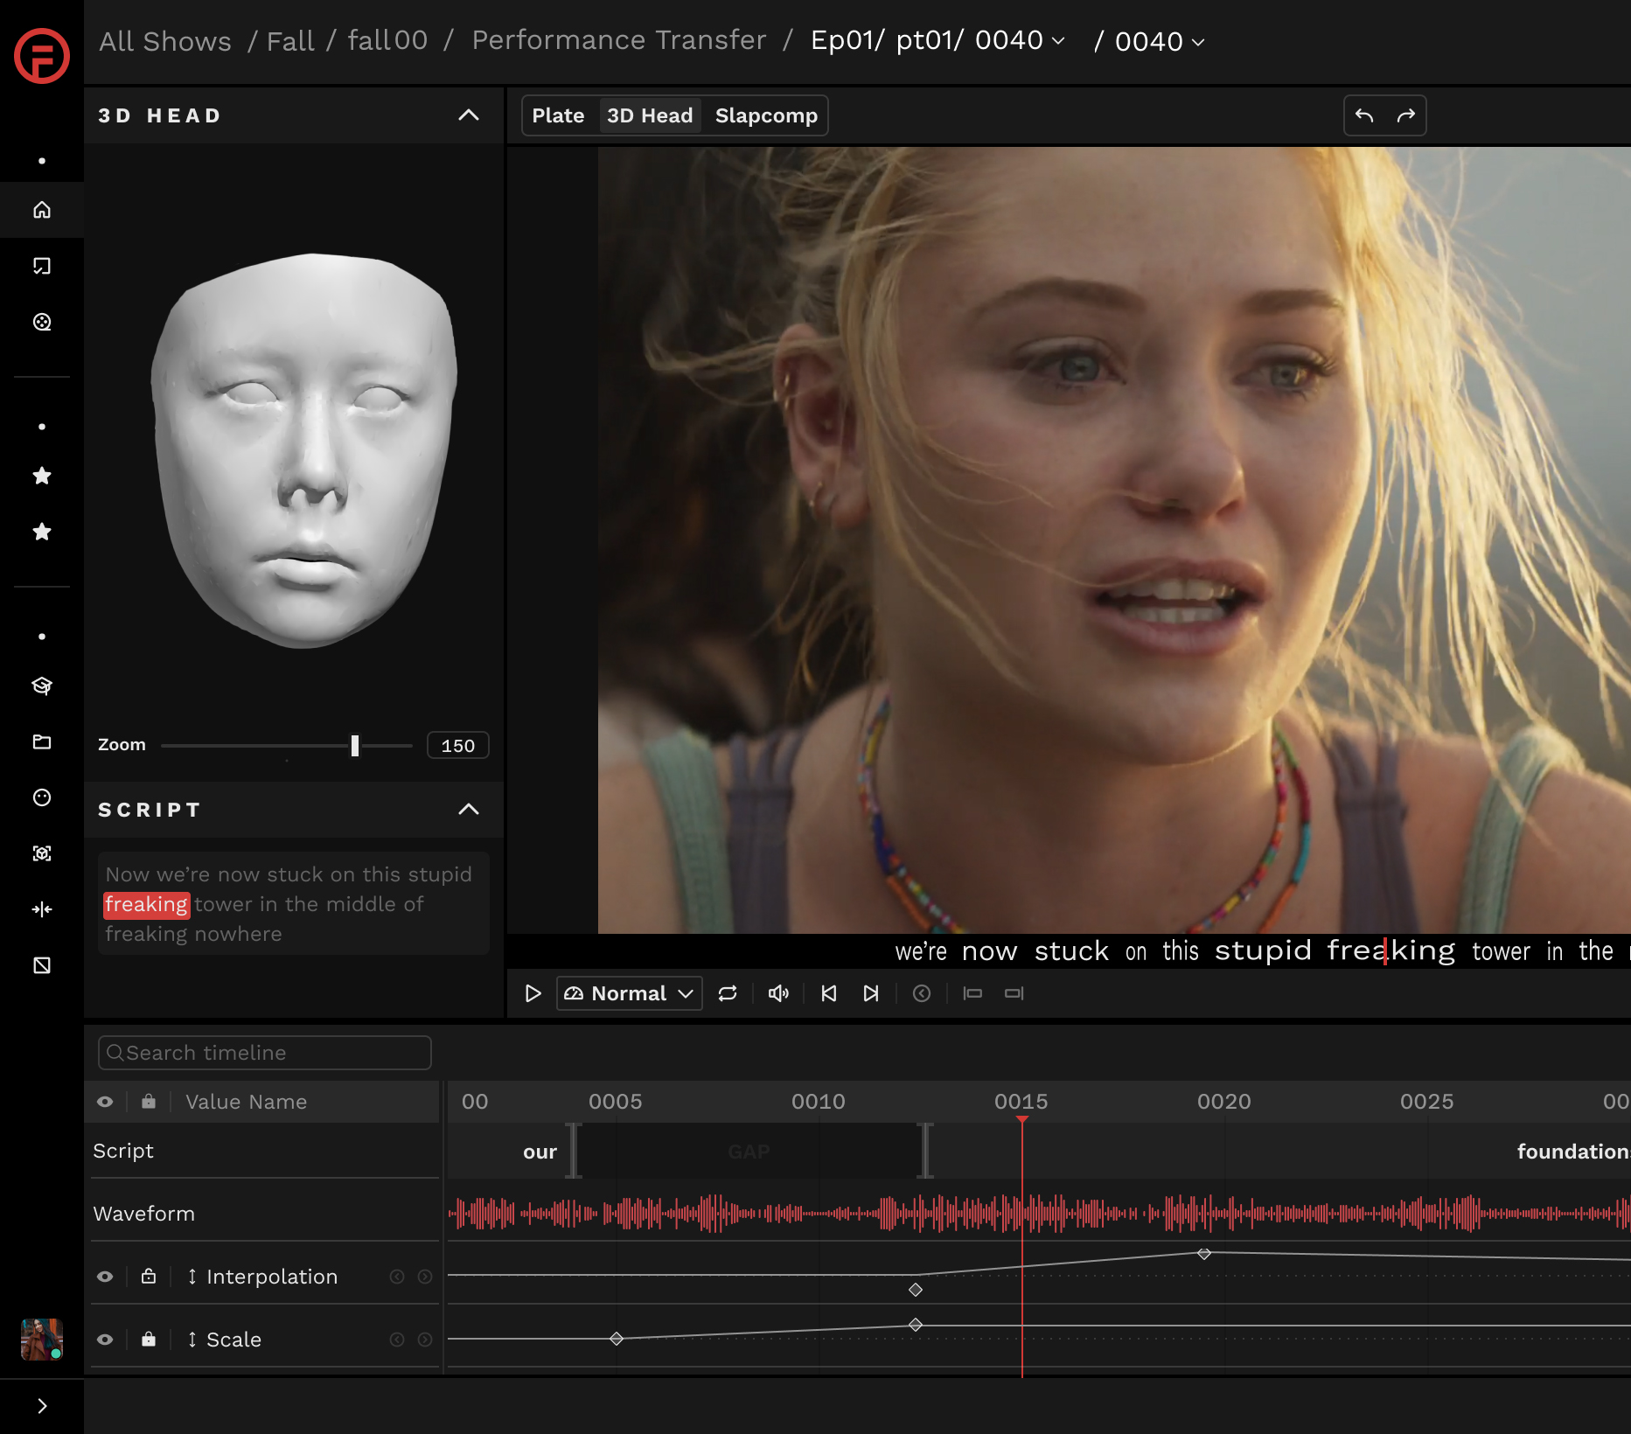Redo the last action
This screenshot has height=1434, width=1631.
click(1406, 115)
